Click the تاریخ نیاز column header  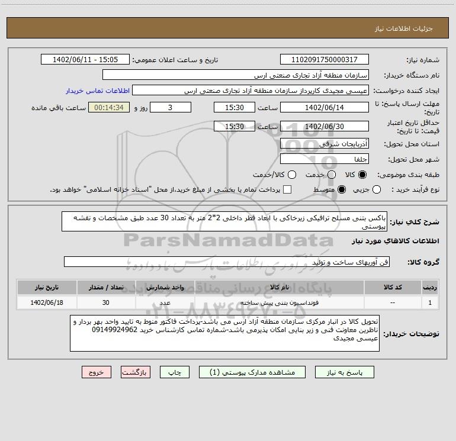[x=47, y=287]
